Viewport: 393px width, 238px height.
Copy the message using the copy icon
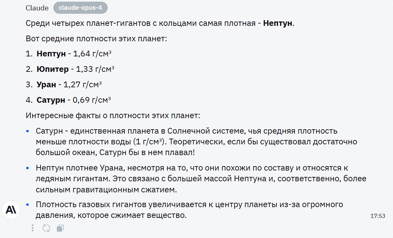pyautogui.click(x=60, y=228)
